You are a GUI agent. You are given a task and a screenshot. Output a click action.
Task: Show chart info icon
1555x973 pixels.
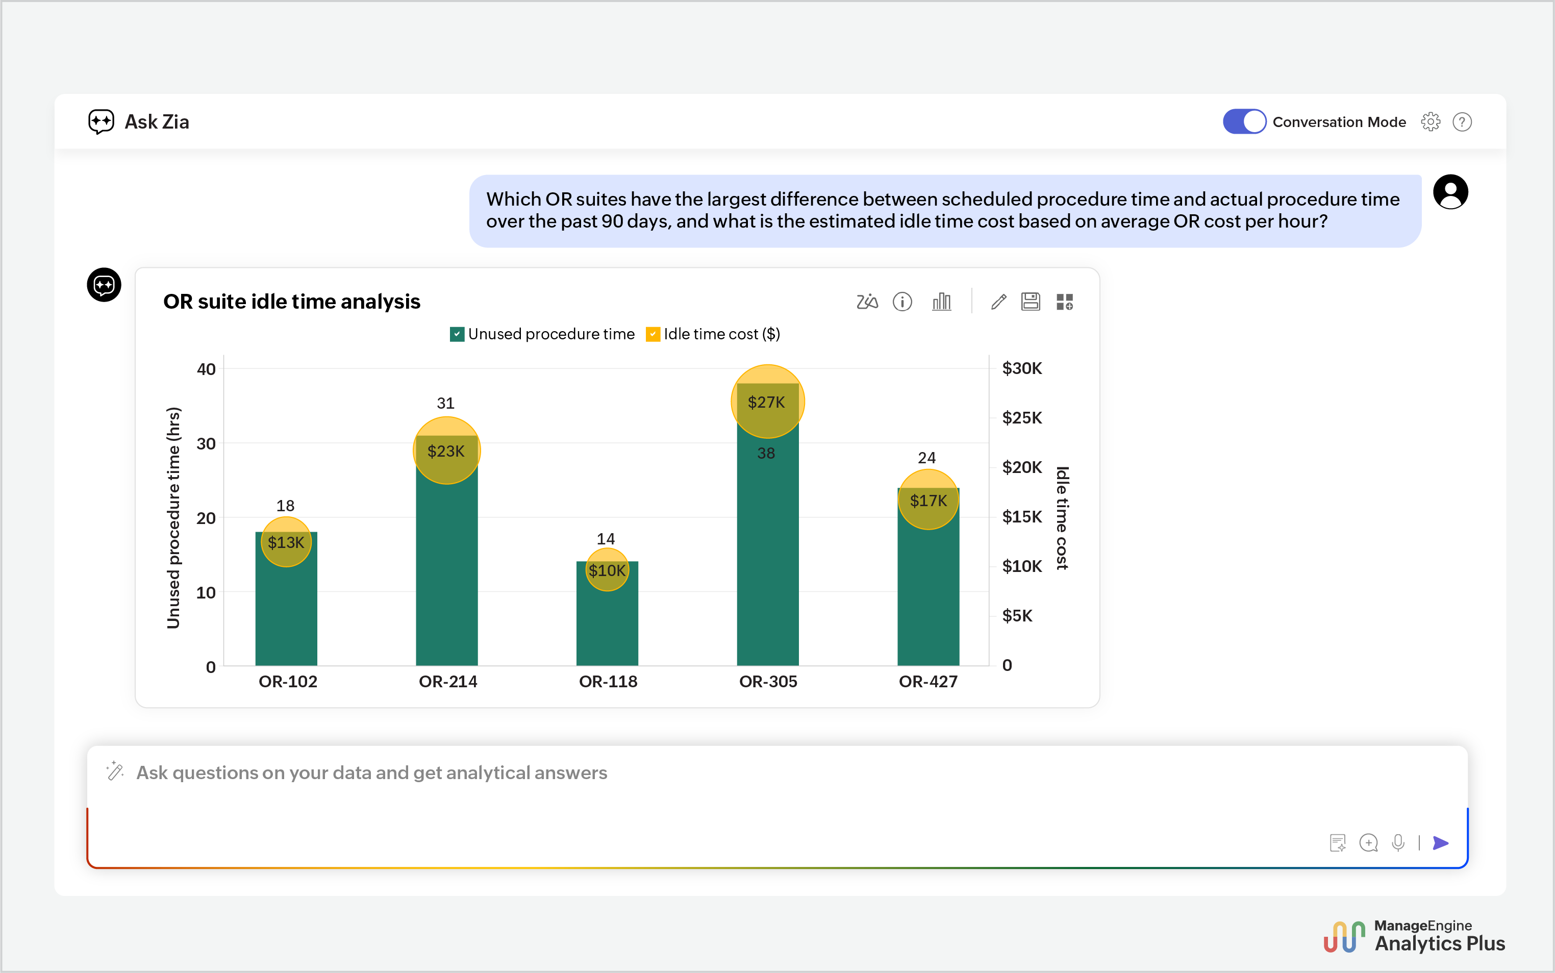(x=902, y=301)
